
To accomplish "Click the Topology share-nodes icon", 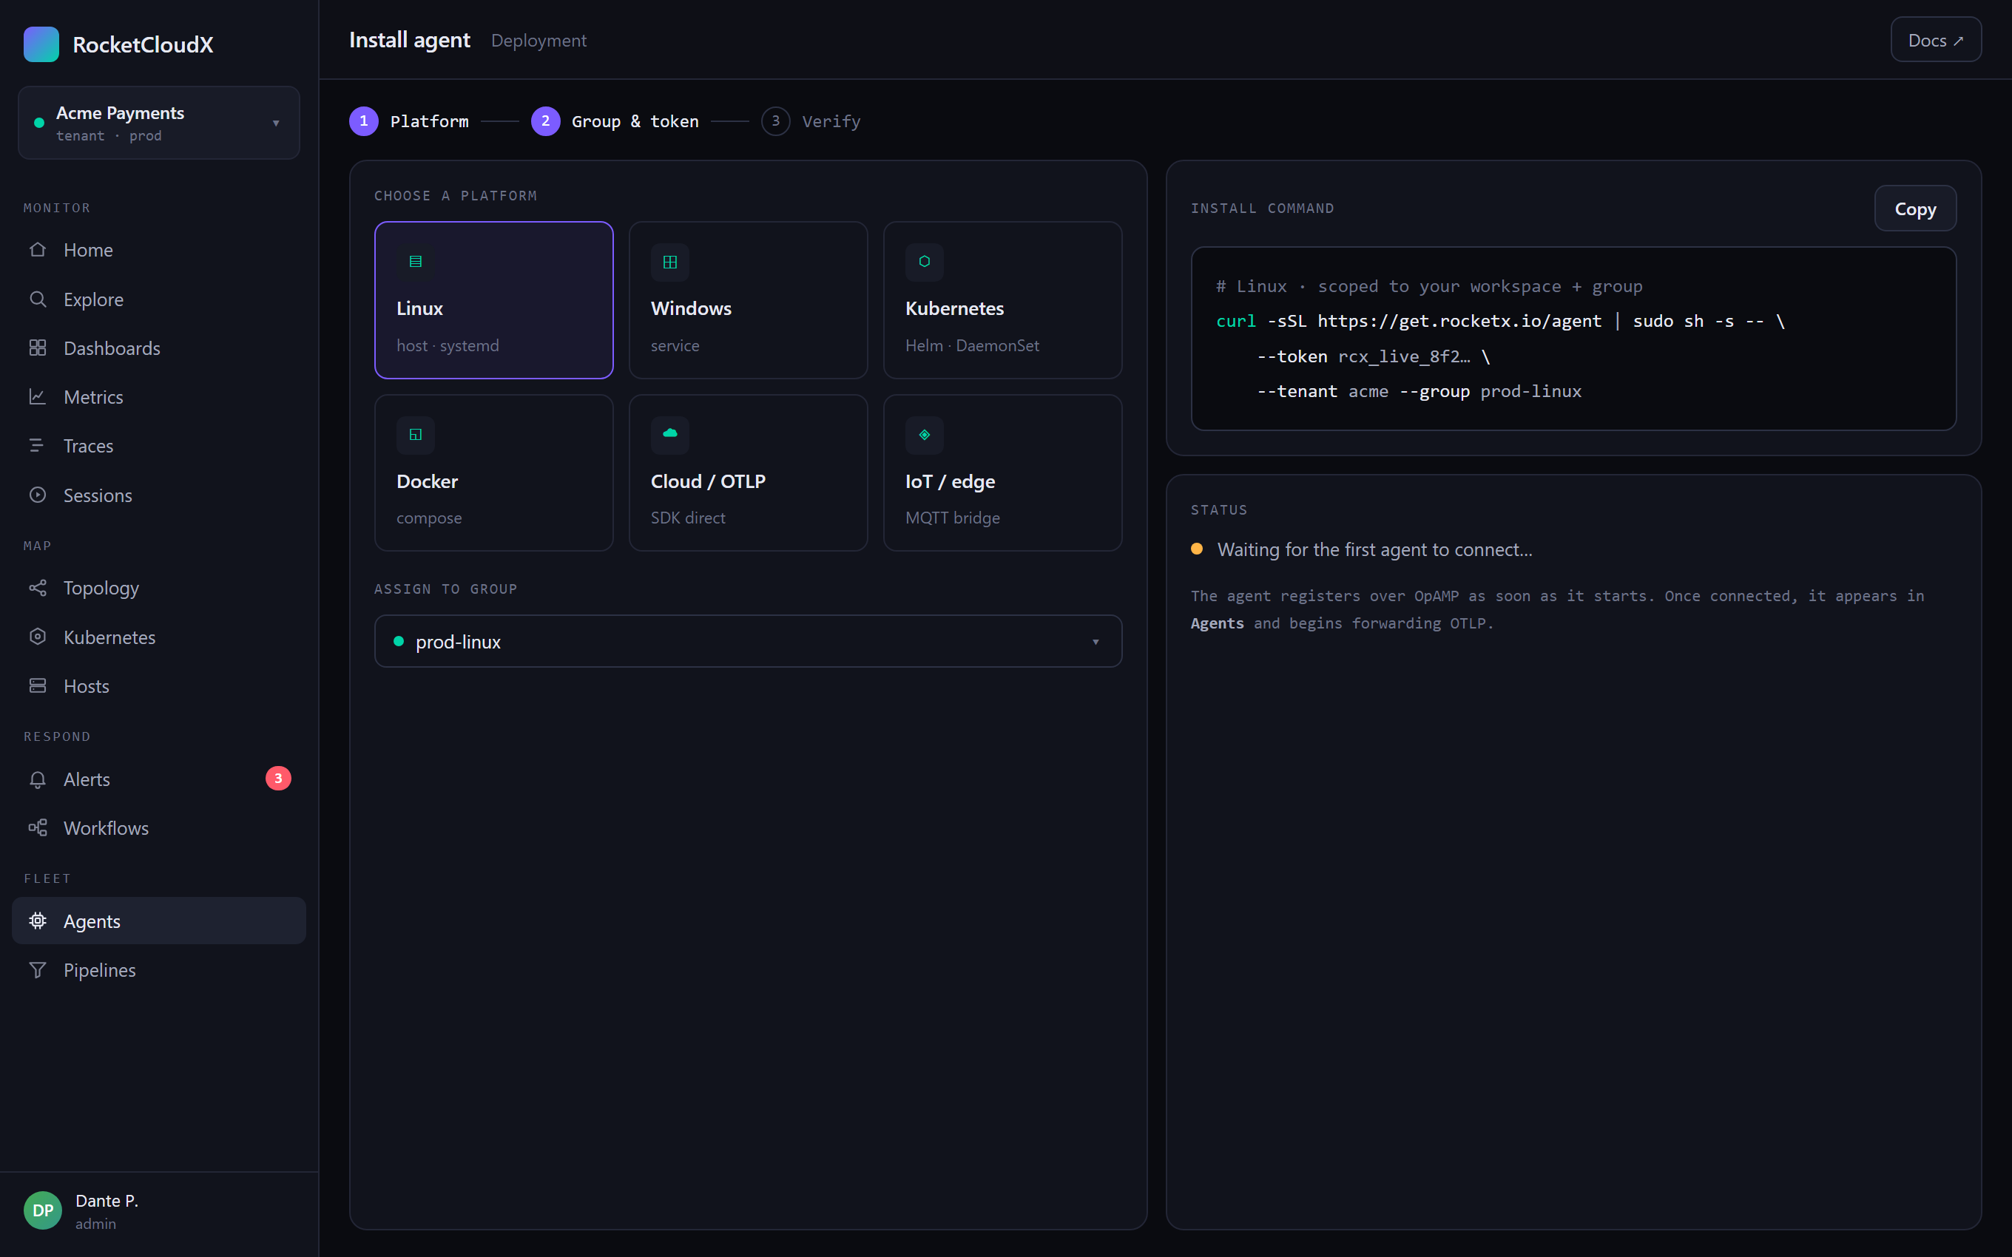I will click(38, 588).
